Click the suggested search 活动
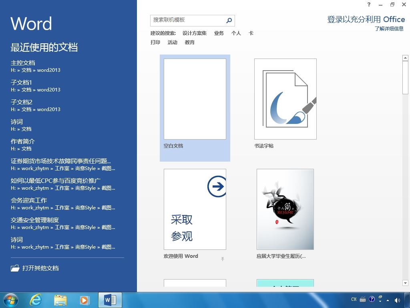The image size is (410, 308). click(x=173, y=43)
